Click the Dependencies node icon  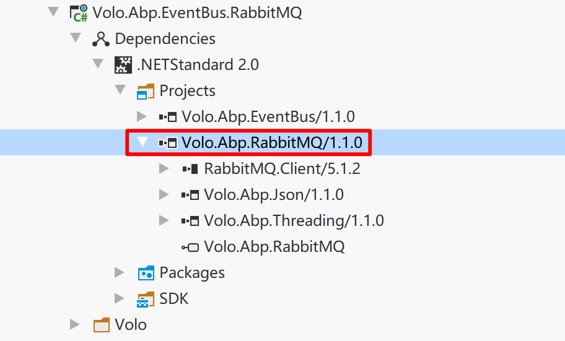point(100,38)
